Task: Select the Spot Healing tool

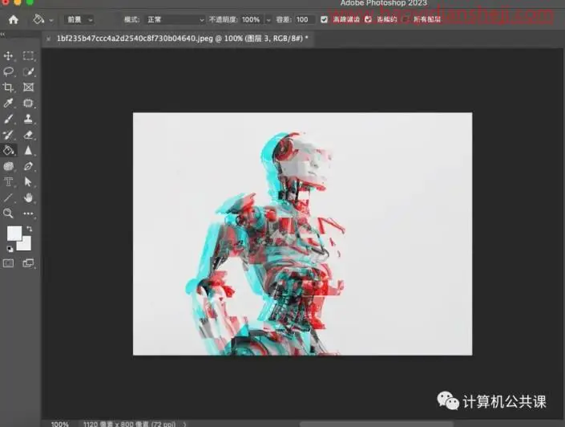Action: click(x=28, y=104)
